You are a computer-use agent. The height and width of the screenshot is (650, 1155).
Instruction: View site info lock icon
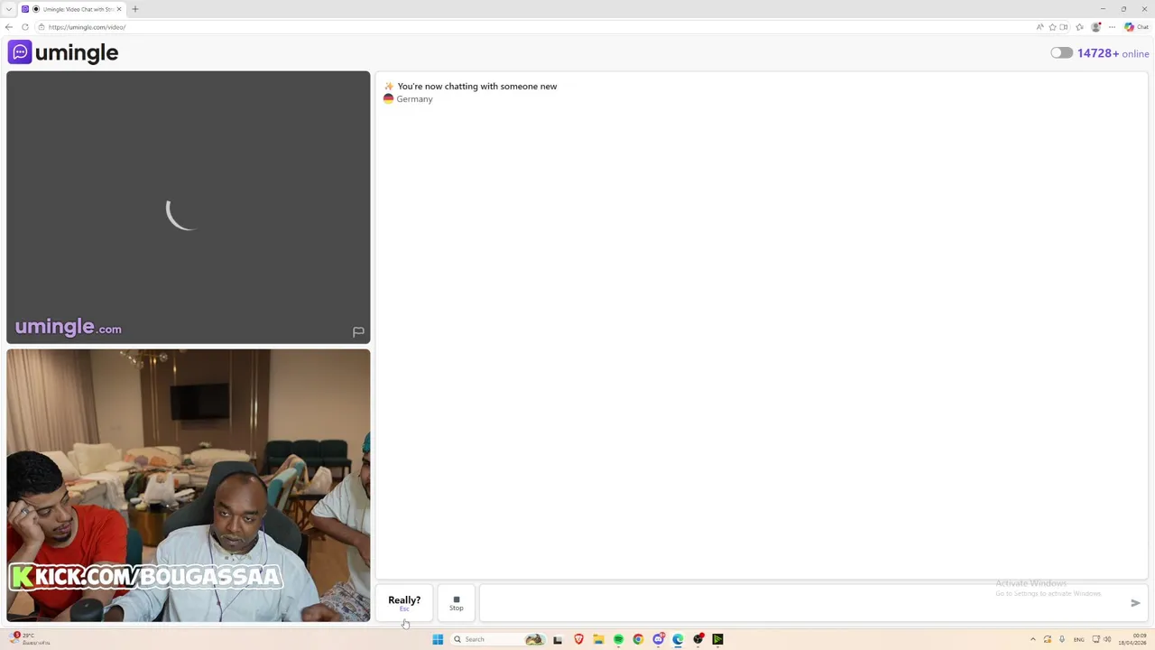(x=42, y=27)
